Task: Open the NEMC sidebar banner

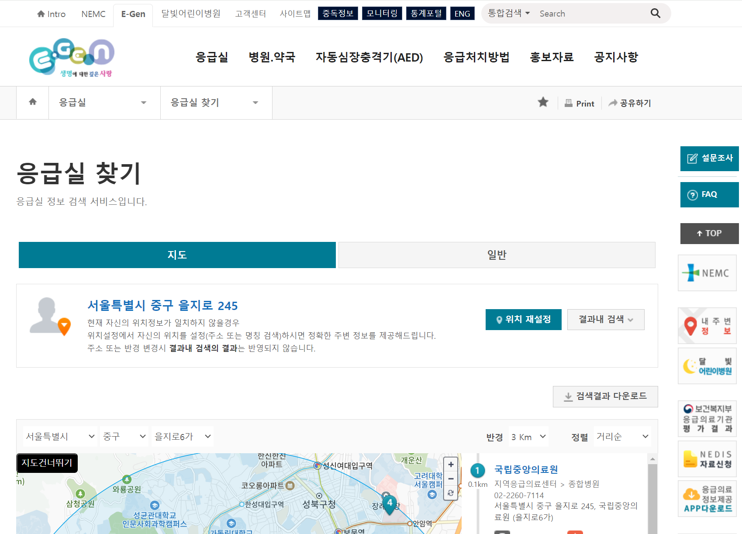Action: tap(707, 273)
